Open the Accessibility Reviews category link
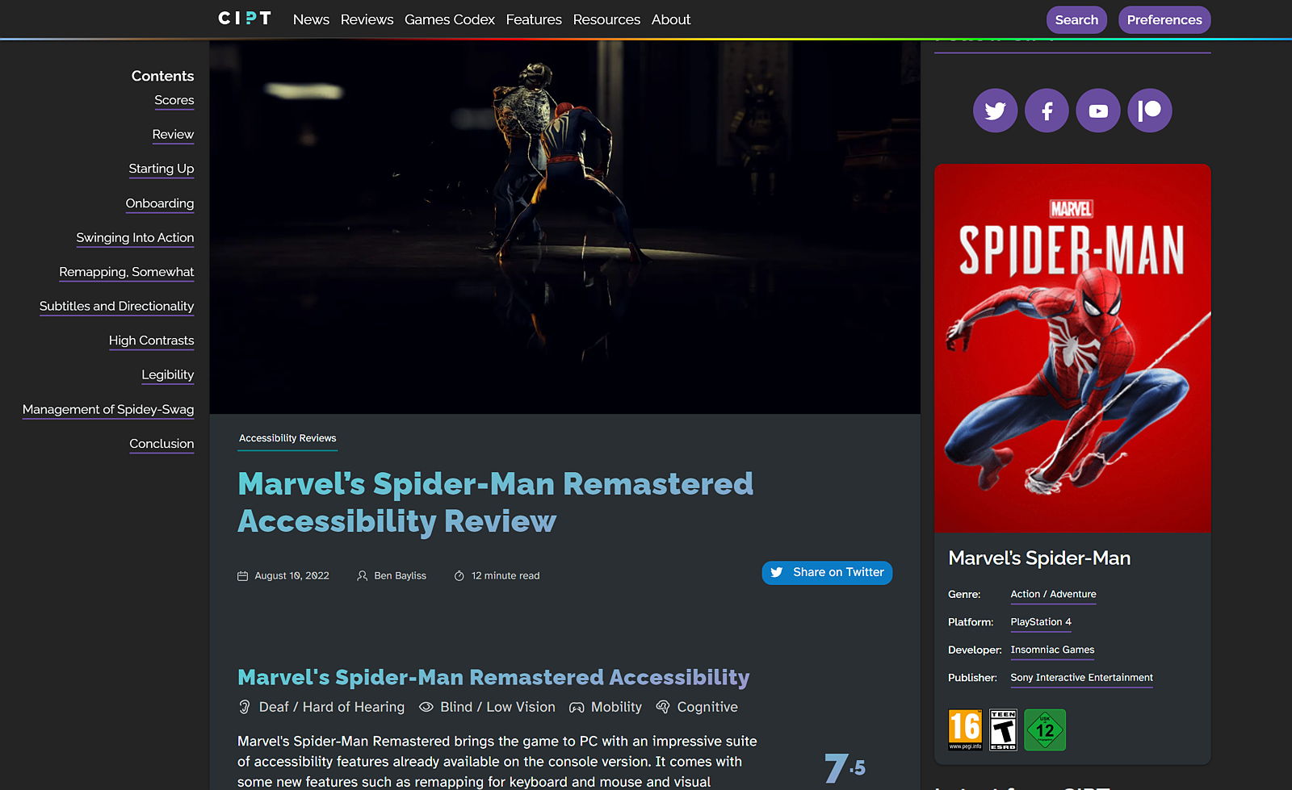 [287, 438]
